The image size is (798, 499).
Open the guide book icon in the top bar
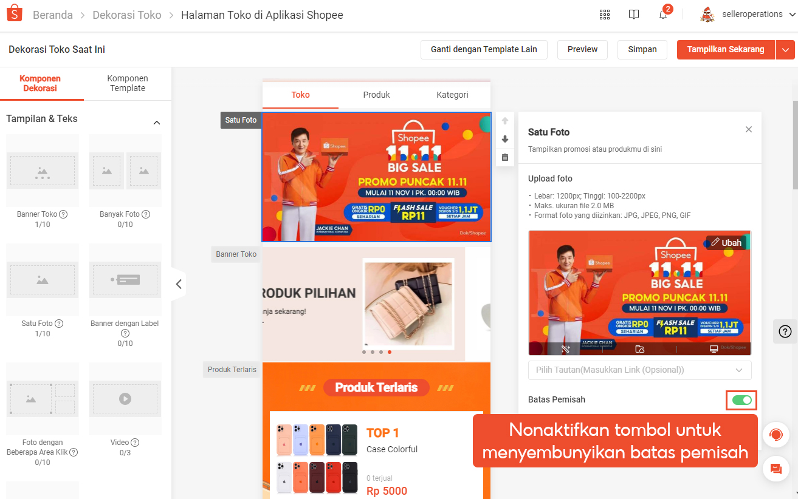click(633, 14)
